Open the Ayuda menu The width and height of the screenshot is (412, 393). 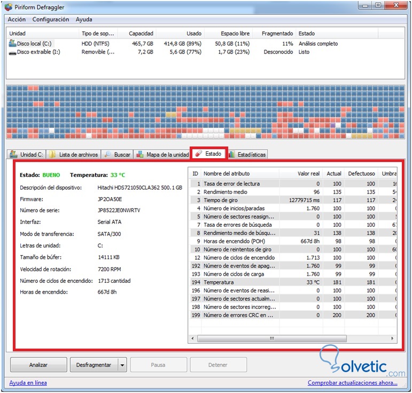pos(84,19)
